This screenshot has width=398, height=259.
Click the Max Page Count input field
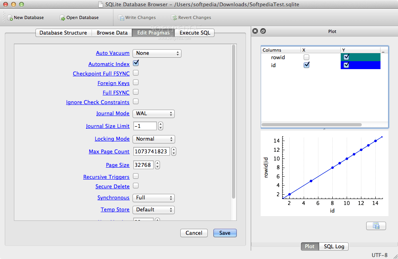point(152,152)
